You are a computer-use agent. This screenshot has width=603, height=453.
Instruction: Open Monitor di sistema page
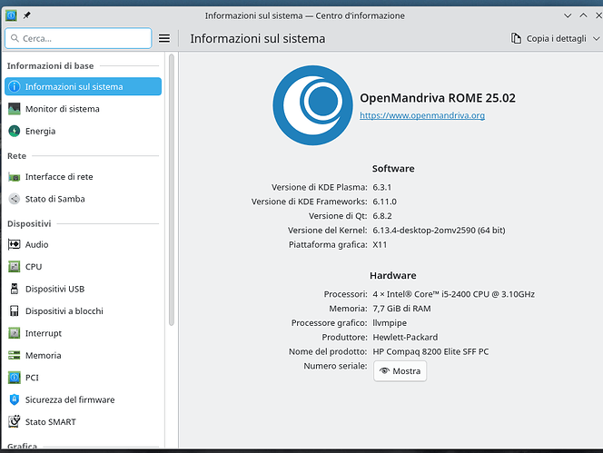[x=83, y=109]
